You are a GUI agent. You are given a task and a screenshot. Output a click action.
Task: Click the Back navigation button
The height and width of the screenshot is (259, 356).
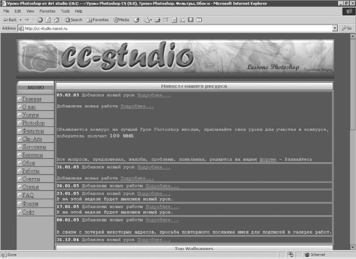(10, 20)
